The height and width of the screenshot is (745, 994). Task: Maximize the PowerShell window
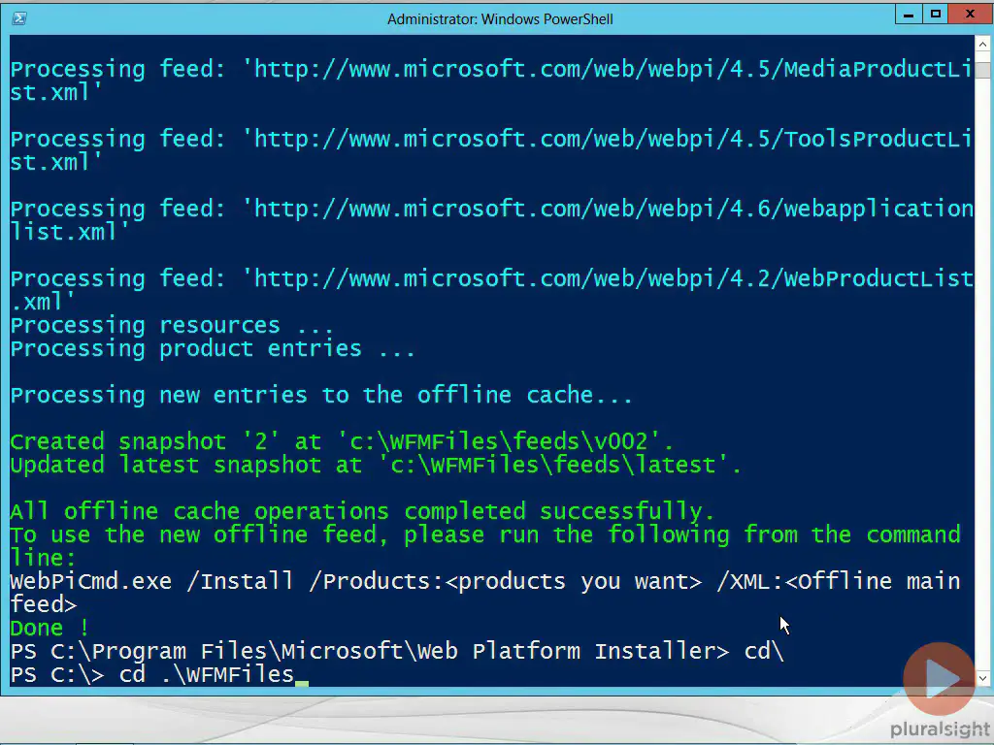[936, 14]
